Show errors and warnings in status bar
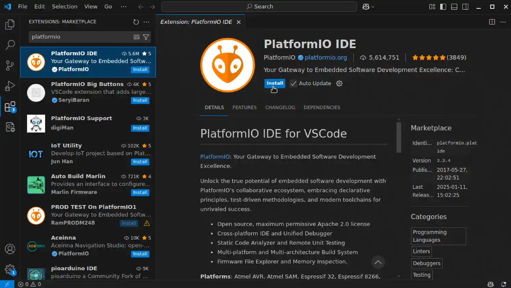The width and height of the screenshot is (511, 288). pos(29,284)
